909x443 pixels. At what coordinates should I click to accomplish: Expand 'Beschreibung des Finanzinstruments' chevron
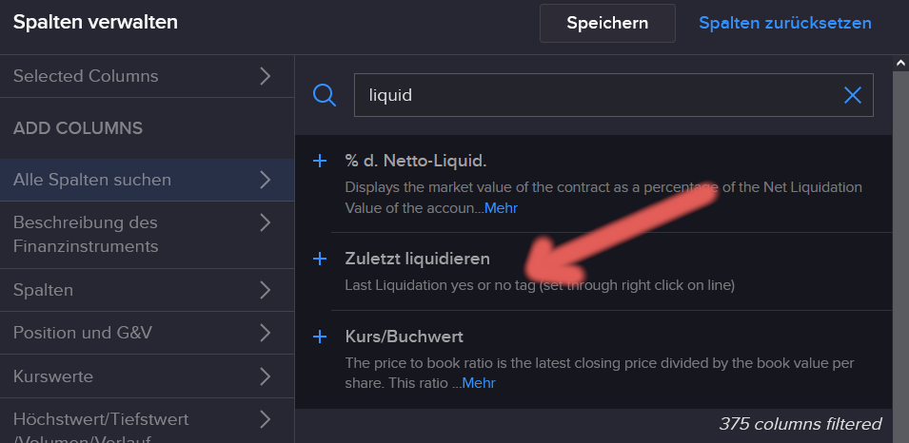pyautogui.click(x=266, y=222)
